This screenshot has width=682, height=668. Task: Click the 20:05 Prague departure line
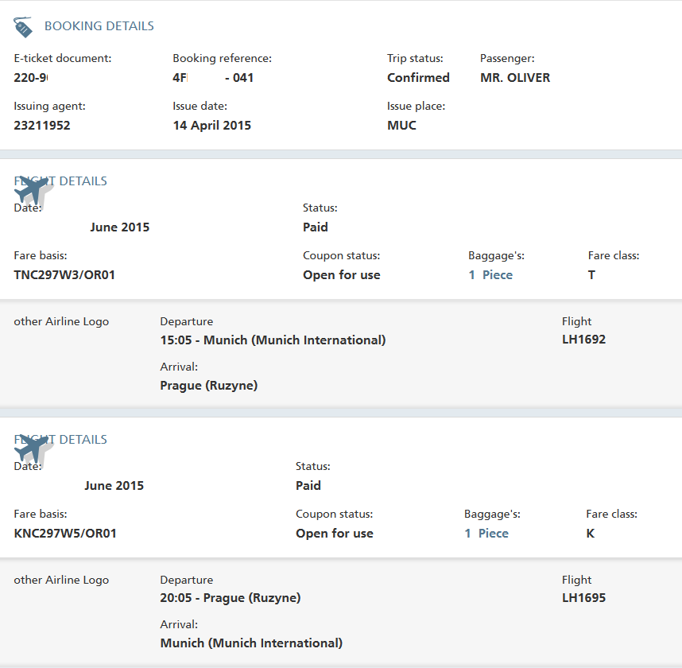(231, 598)
